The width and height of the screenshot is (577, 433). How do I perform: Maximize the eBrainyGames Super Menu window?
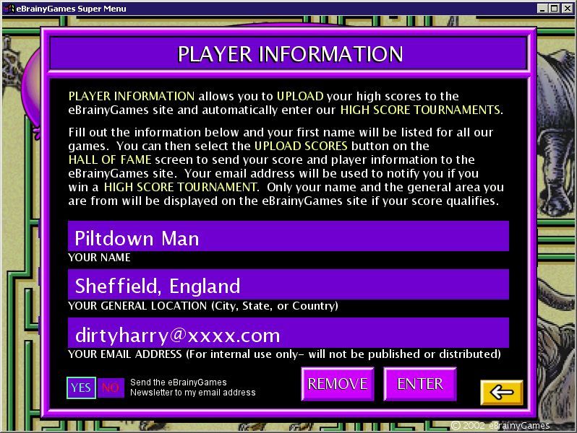[x=554, y=9]
